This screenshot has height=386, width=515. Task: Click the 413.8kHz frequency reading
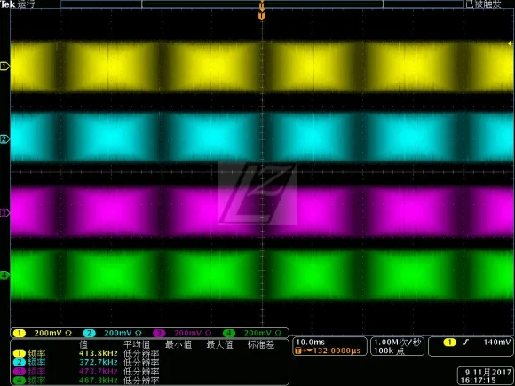(99, 353)
